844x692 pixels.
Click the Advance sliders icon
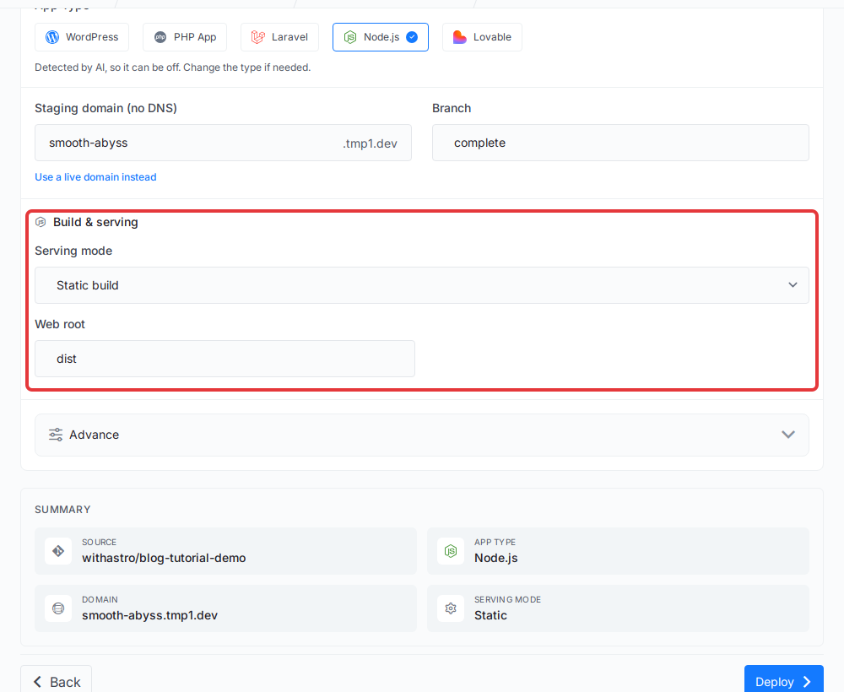click(x=56, y=435)
